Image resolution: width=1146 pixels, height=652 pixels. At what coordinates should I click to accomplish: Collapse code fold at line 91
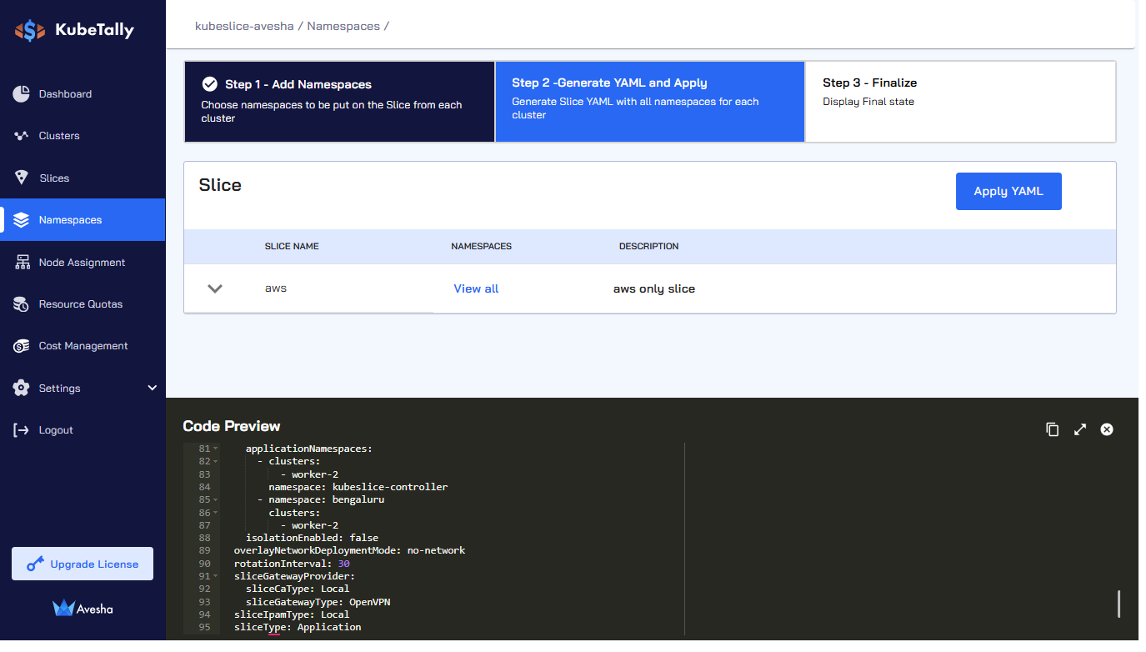pos(215,577)
